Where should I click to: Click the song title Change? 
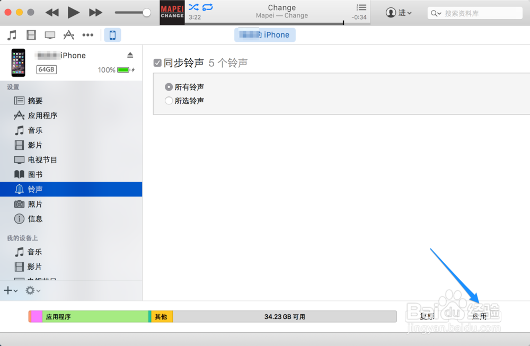pos(282,7)
